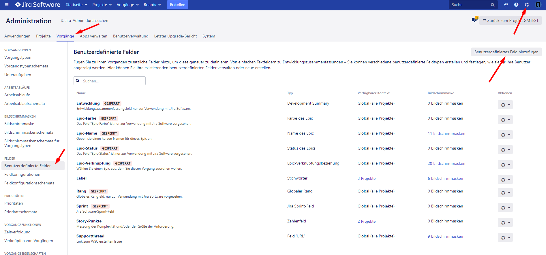
Task: Click the magnifier icon in top search
Action: tap(493, 5)
